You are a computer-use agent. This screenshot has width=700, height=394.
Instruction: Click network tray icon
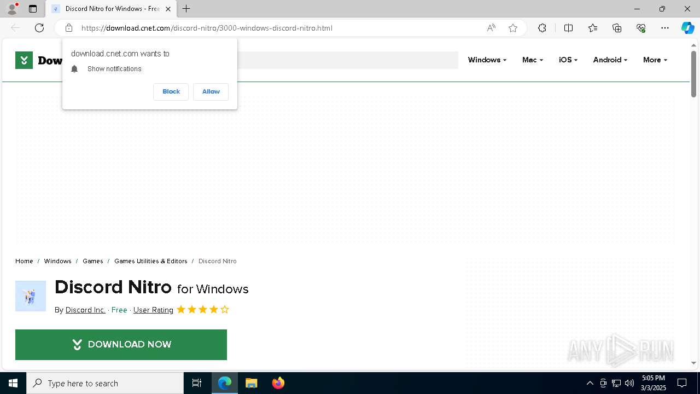616,383
